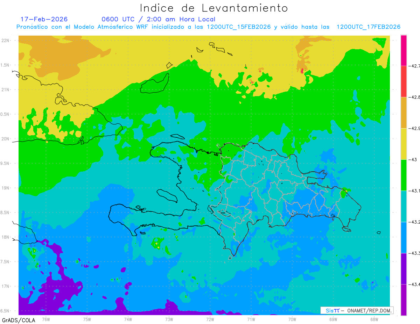Click the colorbar value '-42.7'

(x=414, y=66)
